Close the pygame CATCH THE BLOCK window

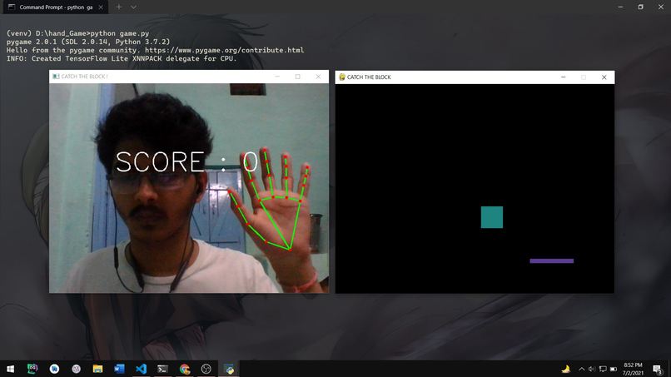604,77
